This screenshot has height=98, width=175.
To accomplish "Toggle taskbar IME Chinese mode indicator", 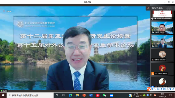I will [x=151, y=95].
